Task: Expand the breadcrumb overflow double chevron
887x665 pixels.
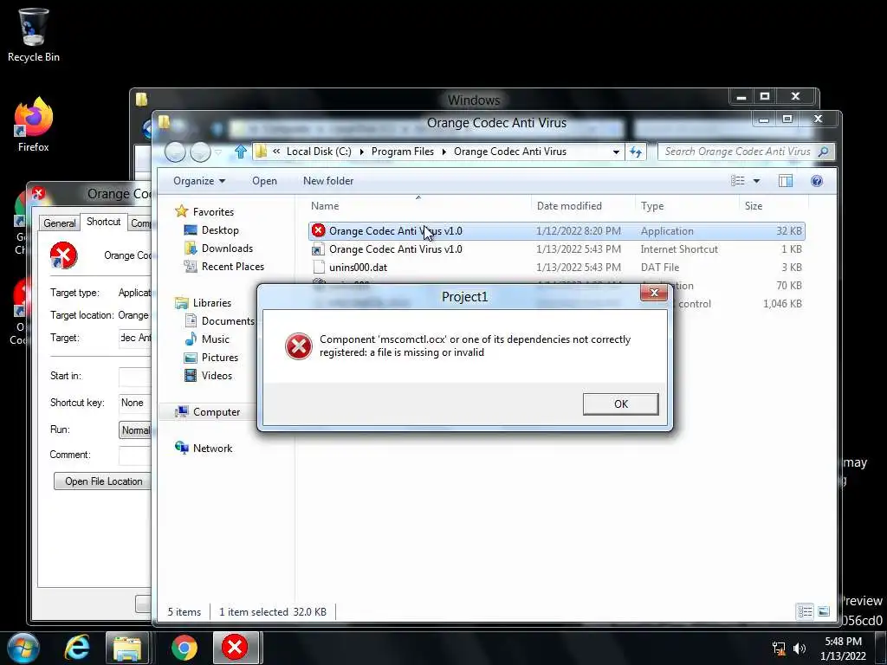Action: [x=276, y=152]
